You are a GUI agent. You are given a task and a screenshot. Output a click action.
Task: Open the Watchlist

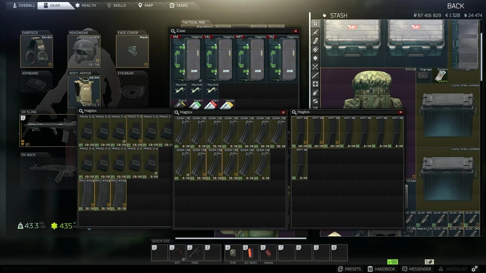click(x=453, y=269)
